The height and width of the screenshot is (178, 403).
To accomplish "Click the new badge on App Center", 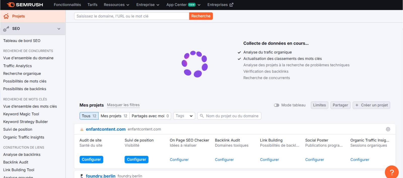I will coord(192,5).
